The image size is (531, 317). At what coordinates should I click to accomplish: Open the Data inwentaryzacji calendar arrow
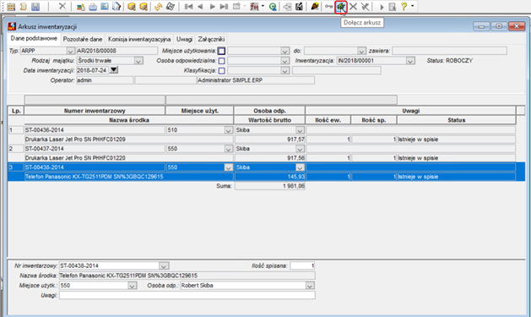click(114, 70)
